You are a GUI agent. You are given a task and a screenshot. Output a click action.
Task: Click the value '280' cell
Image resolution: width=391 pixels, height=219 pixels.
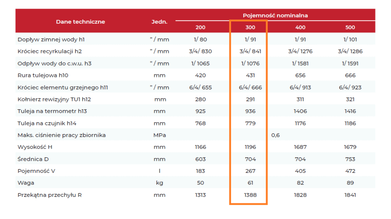tap(200, 99)
